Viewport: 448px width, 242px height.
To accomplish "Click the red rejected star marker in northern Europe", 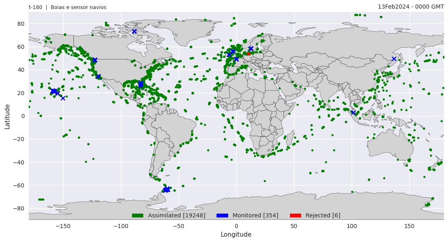I will (249, 54).
